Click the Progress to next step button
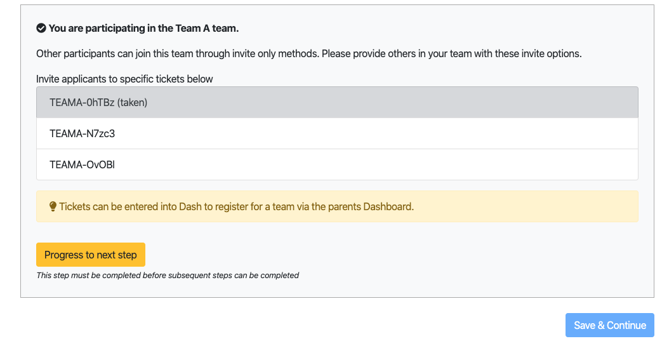The image size is (662, 341). tap(91, 255)
